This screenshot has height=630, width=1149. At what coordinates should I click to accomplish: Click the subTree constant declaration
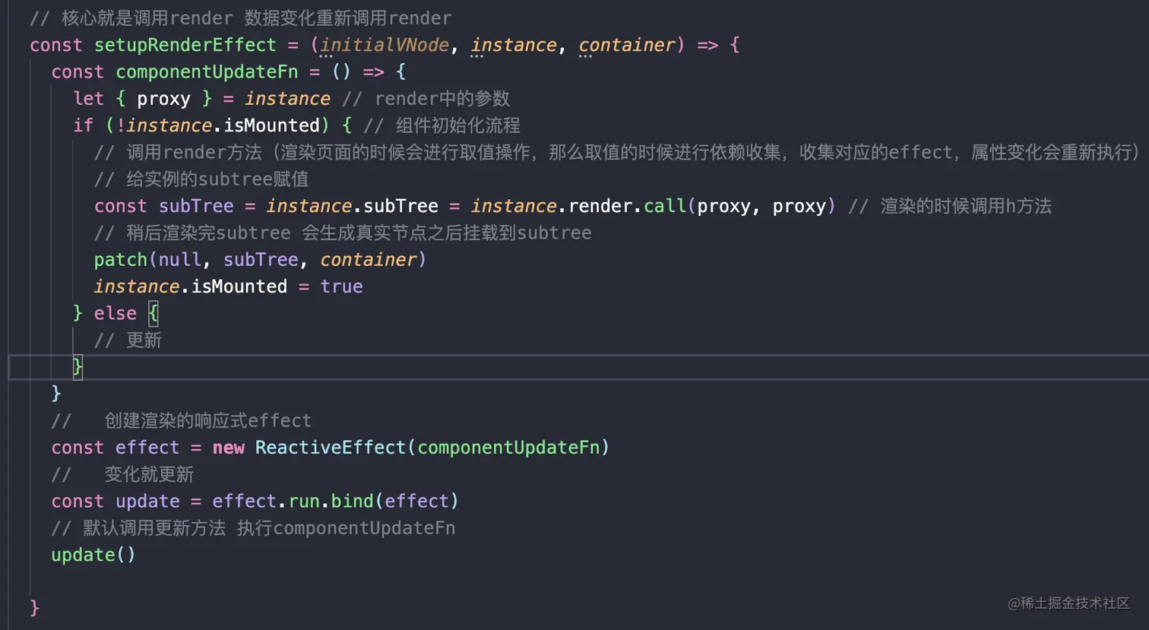pyautogui.click(x=196, y=206)
